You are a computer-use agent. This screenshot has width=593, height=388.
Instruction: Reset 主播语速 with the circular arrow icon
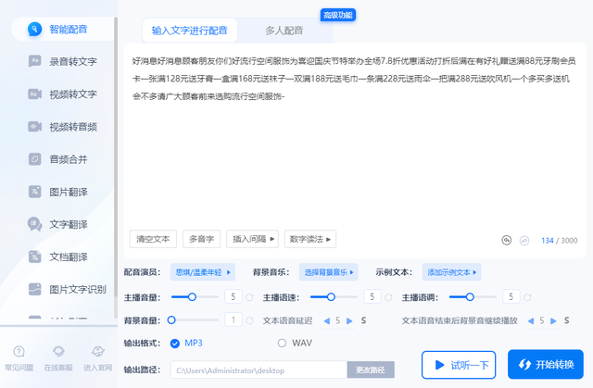(x=388, y=297)
